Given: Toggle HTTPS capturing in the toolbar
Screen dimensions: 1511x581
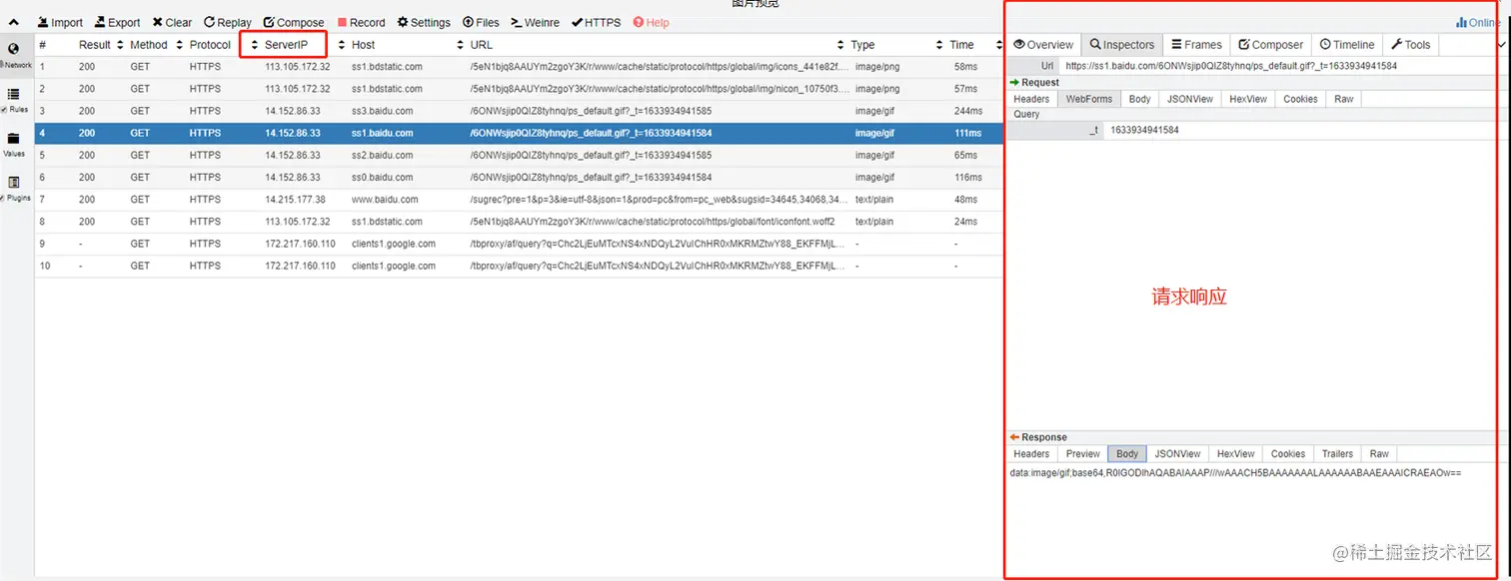Looking at the screenshot, I should pyautogui.click(x=596, y=22).
